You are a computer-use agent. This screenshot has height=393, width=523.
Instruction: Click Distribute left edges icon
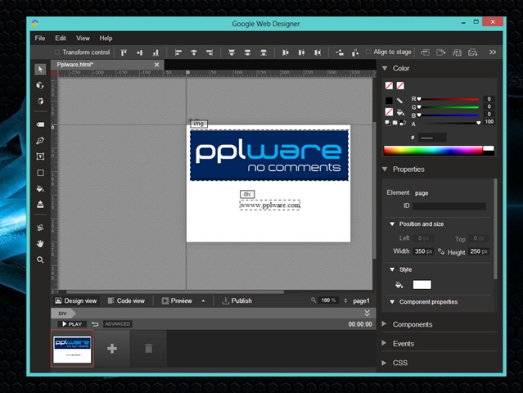286,52
